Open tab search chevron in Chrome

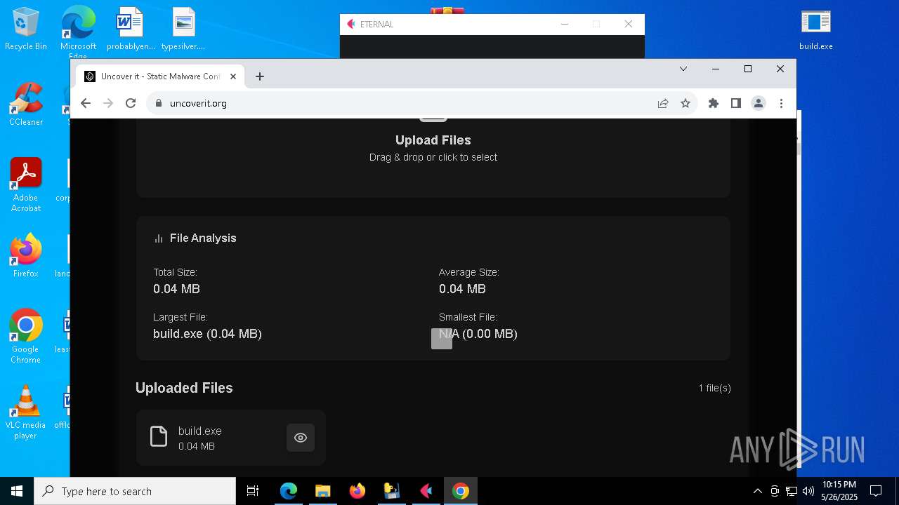tap(683, 69)
